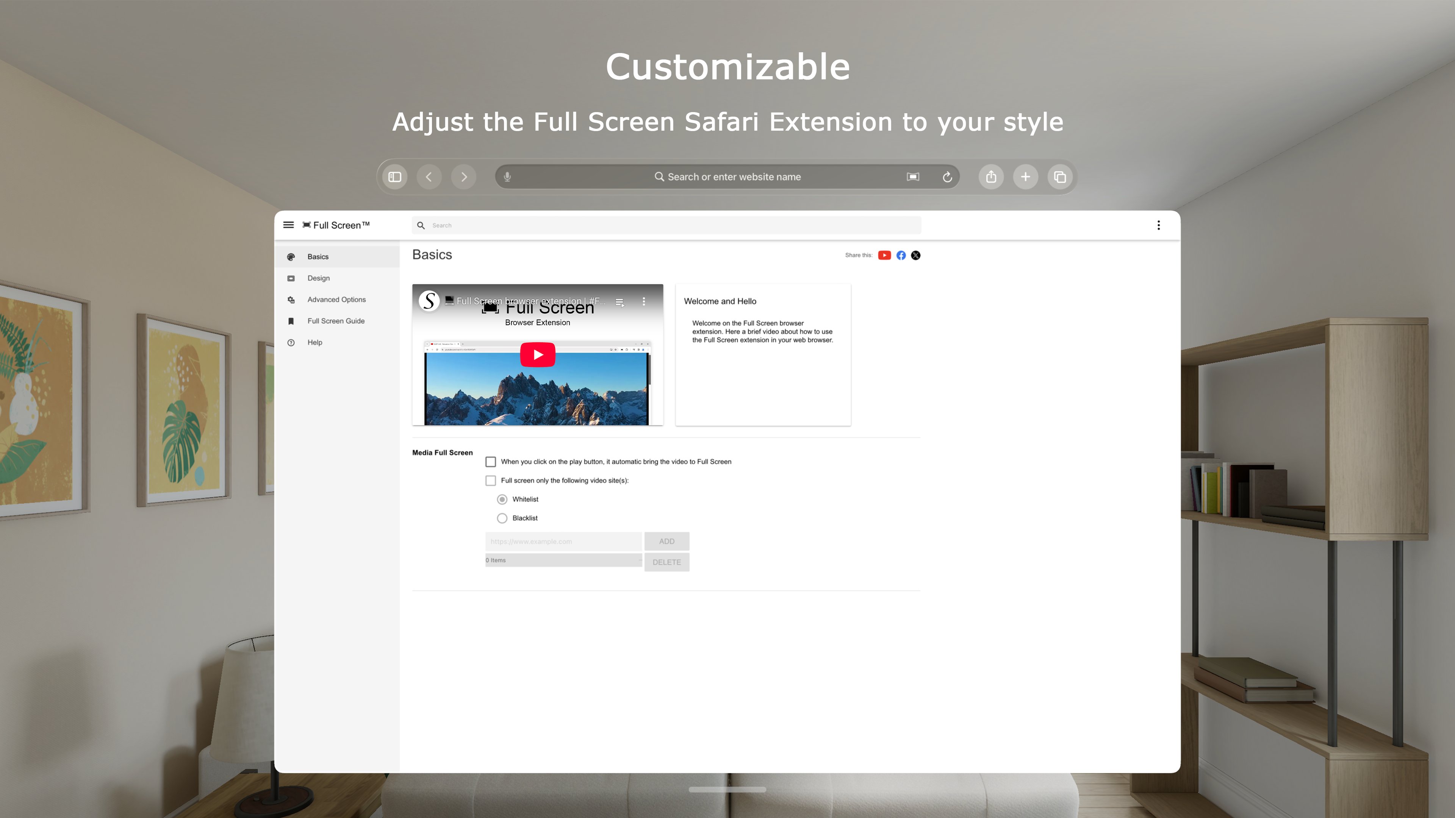The width and height of the screenshot is (1455, 818).
Task: Select the Basics sidebar item
Action: [x=337, y=256]
